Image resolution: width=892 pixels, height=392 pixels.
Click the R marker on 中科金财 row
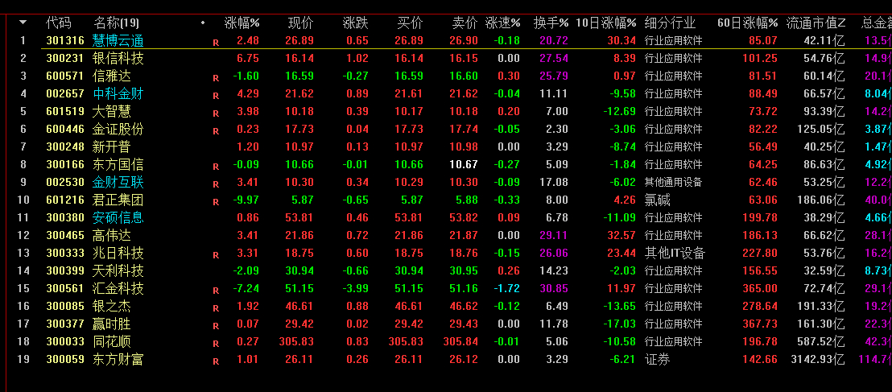tap(216, 96)
